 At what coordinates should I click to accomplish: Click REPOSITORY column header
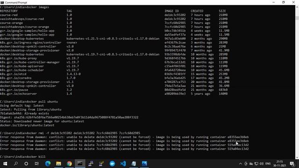(9, 11)
